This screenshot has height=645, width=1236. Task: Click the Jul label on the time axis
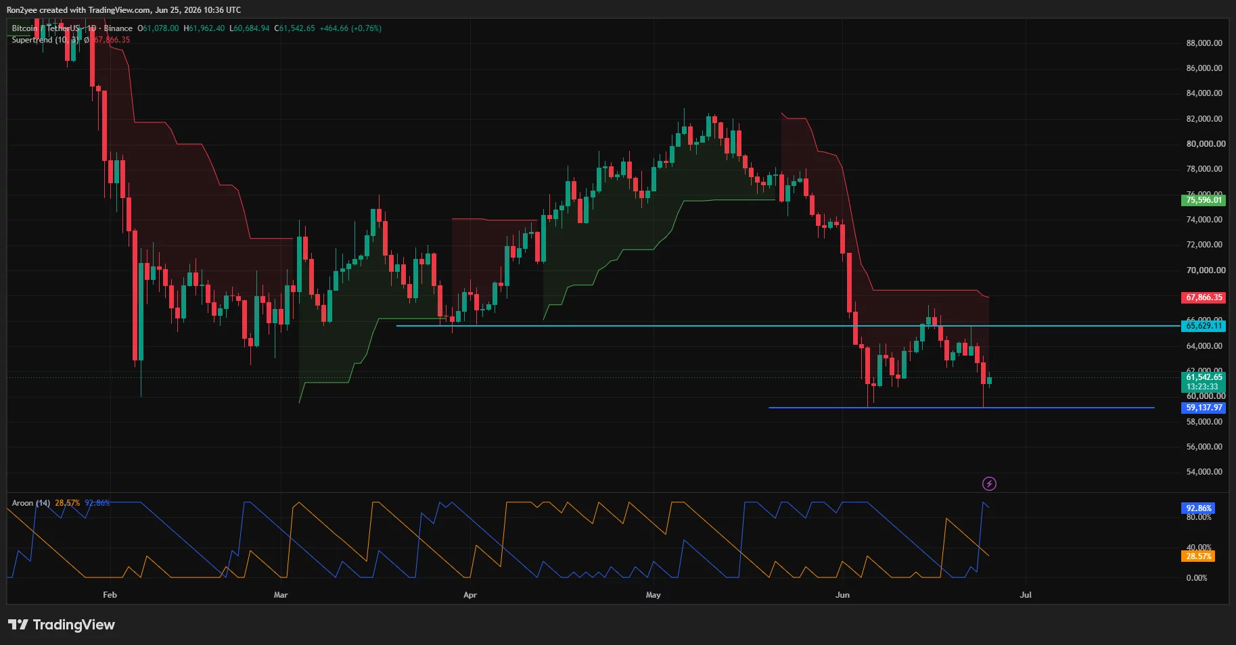[x=1026, y=595]
